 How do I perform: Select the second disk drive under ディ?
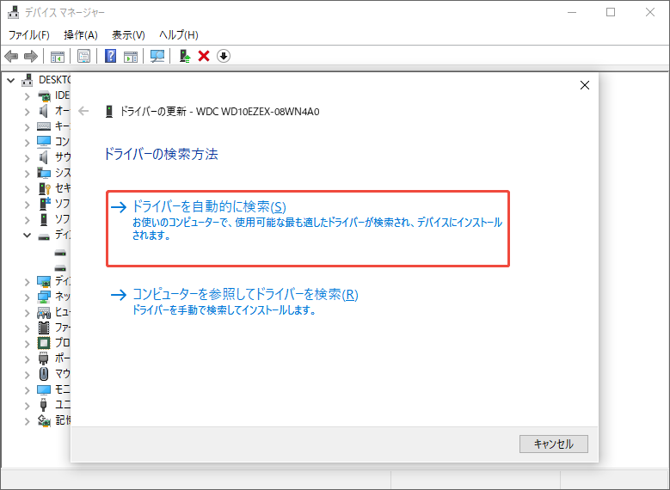(x=60, y=268)
